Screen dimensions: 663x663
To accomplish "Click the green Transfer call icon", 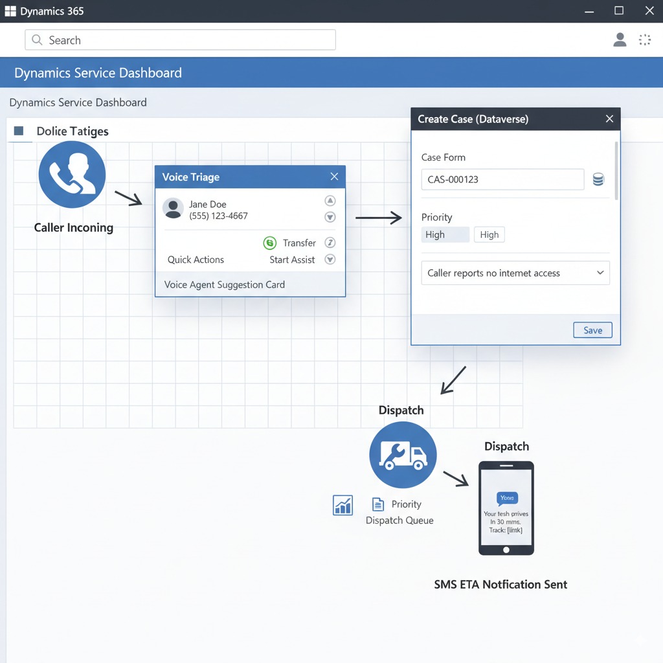I will pyautogui.click(x=270, y=243).
